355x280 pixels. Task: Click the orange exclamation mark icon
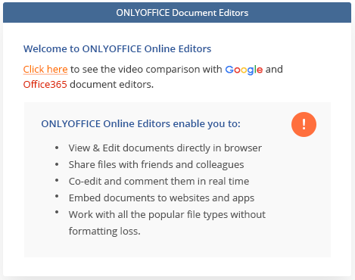[304, 124]
